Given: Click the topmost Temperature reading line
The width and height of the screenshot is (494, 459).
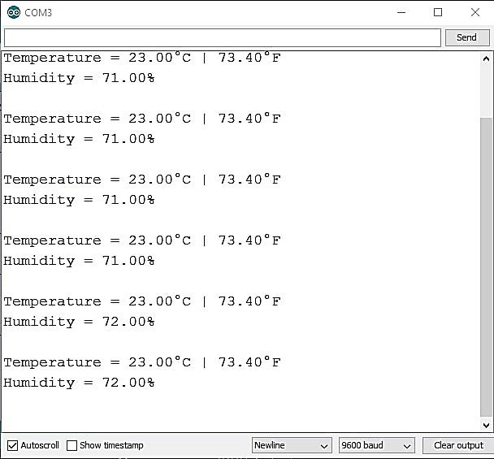Looking at the screenshot, I should [141, 58].
